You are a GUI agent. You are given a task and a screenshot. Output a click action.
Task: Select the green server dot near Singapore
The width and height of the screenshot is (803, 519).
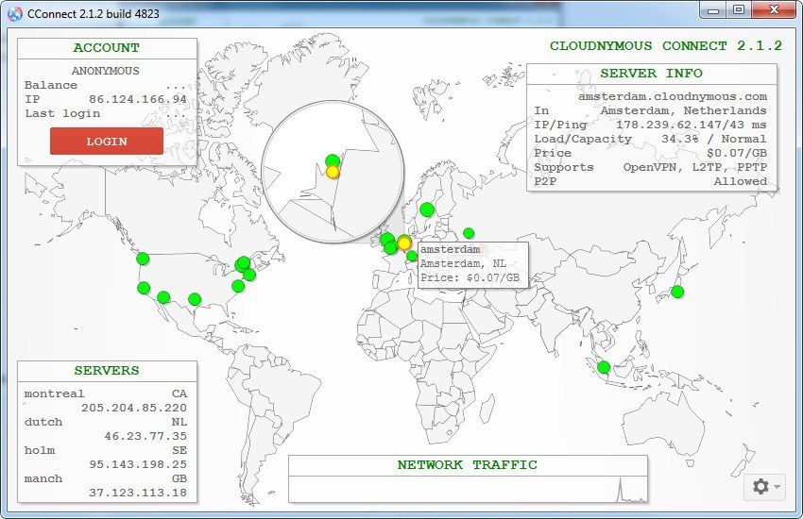604,367
